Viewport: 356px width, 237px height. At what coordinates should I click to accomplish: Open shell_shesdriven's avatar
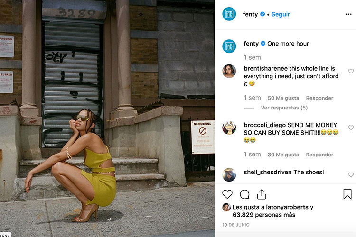(x=229, y=174)
